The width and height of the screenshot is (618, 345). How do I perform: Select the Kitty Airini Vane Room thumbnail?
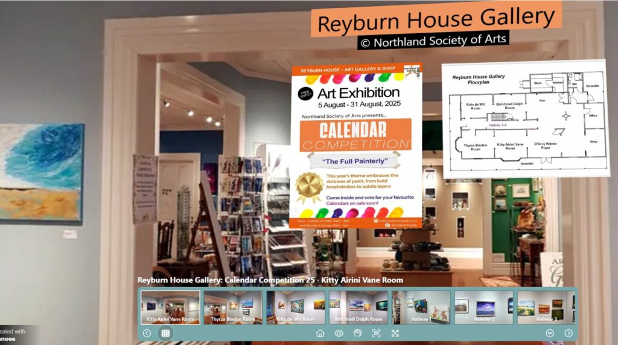(170, 308)
